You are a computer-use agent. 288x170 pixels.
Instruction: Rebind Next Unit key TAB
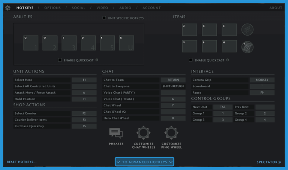[x=223, y=107]
